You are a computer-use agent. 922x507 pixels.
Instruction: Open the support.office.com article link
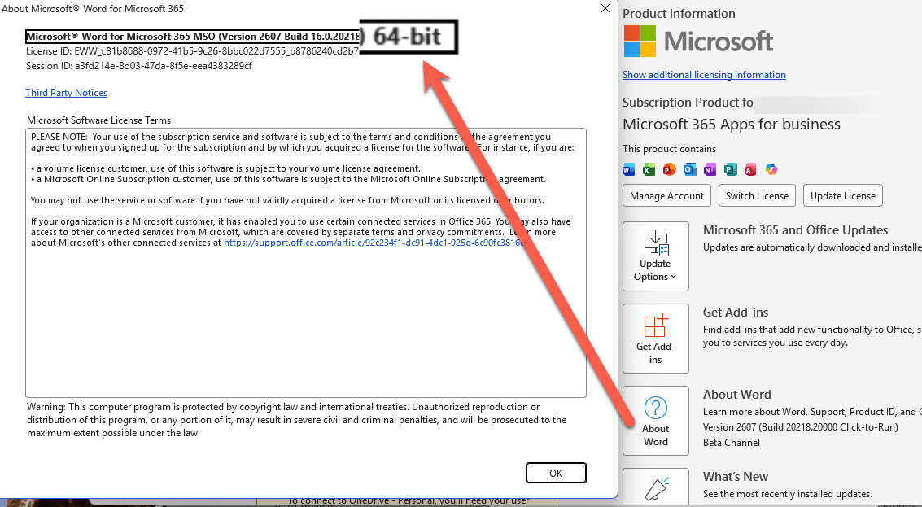click(x=374, y=243)
